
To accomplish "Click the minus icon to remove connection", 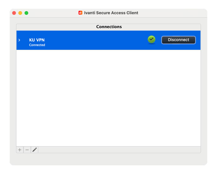I will (x=27, y=150).
